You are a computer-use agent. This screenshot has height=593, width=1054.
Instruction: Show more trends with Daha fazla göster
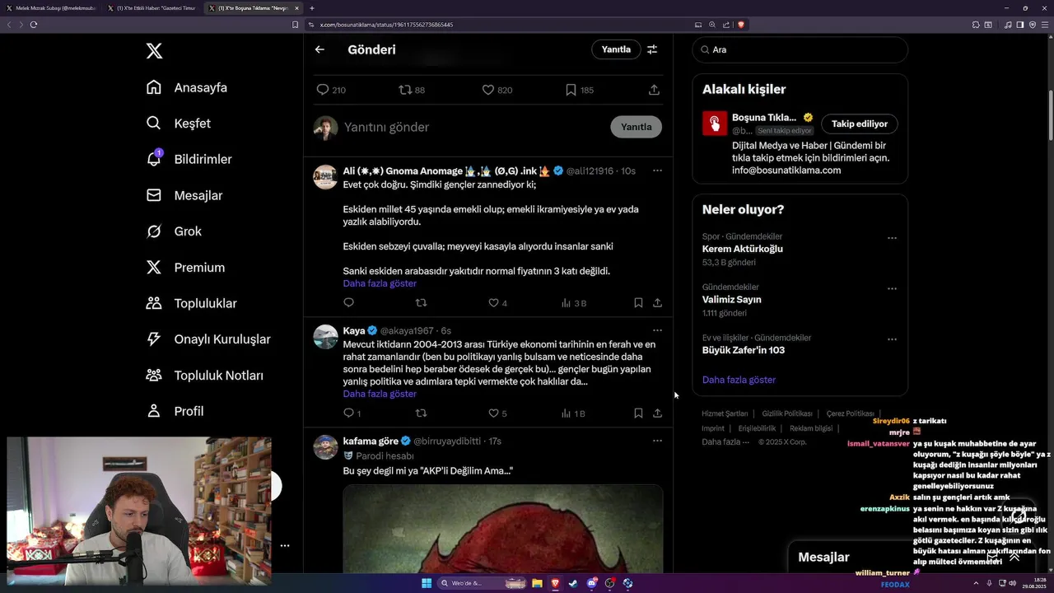(x=739, y=380)
